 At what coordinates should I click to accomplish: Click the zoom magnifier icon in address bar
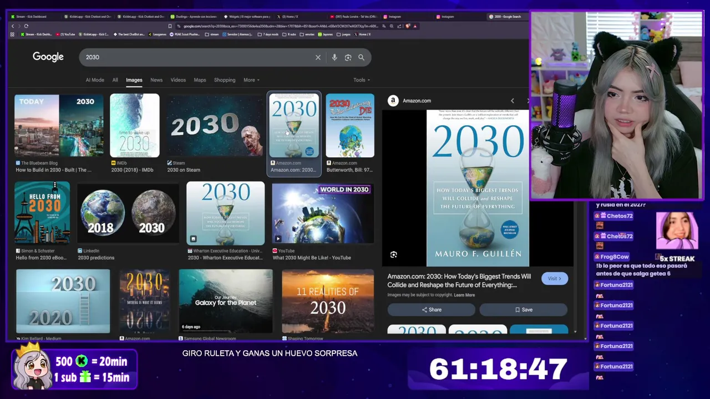tap(392, 26)
